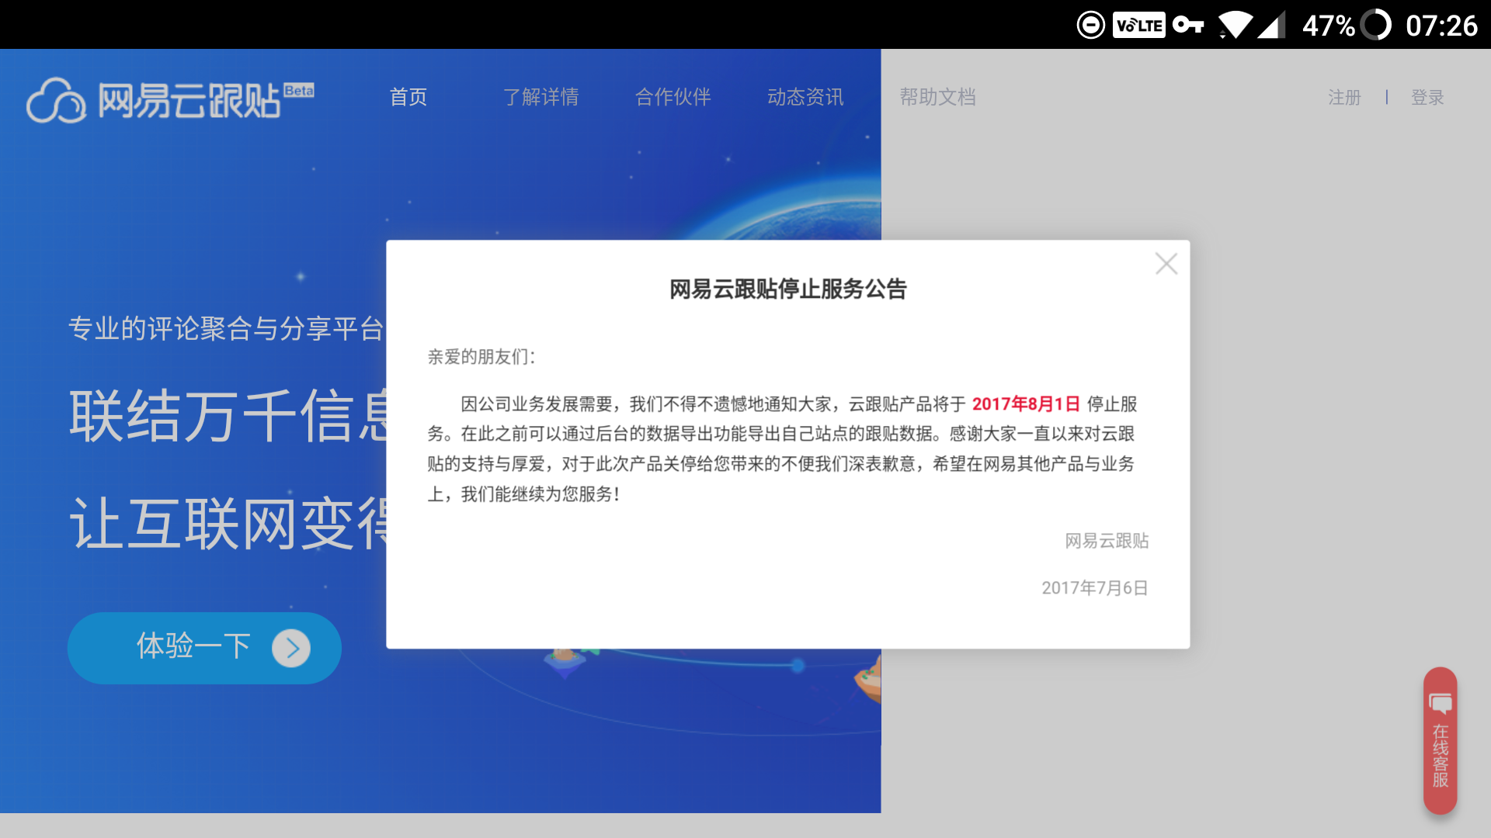Image resolution: width=1491 pixels, height=838 pixels.
Task: Click the 注册 link
Action: click(1344, 98)
